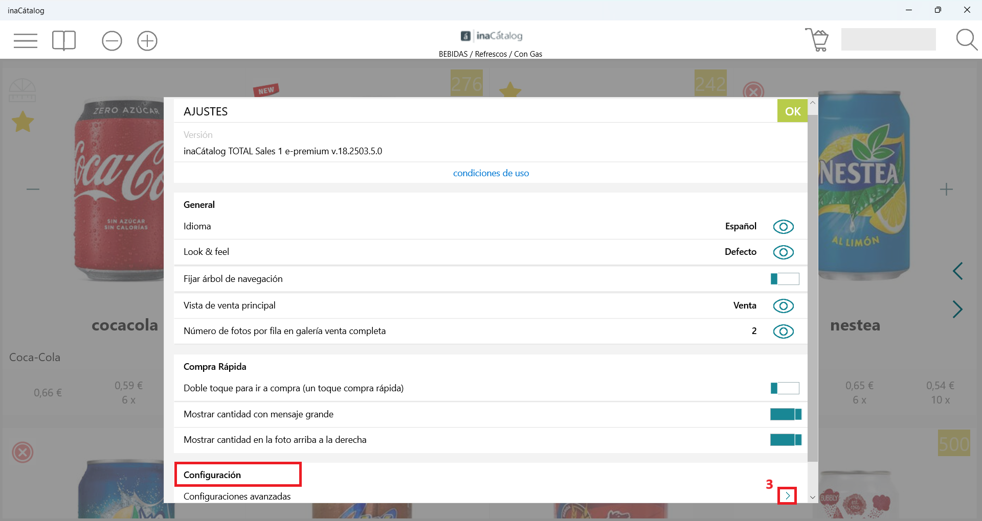This screenshot has height=521, width=982.
Task: Click the 0,65 € 6 x pack price
Action: pos(859,393)
